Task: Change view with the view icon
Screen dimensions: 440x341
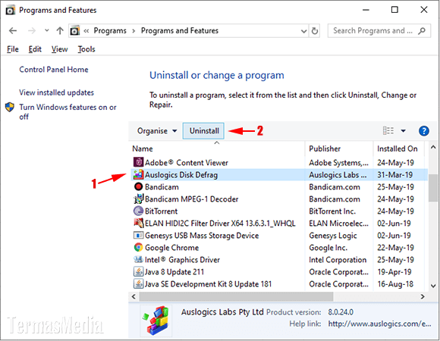Action: click(388, 130)
